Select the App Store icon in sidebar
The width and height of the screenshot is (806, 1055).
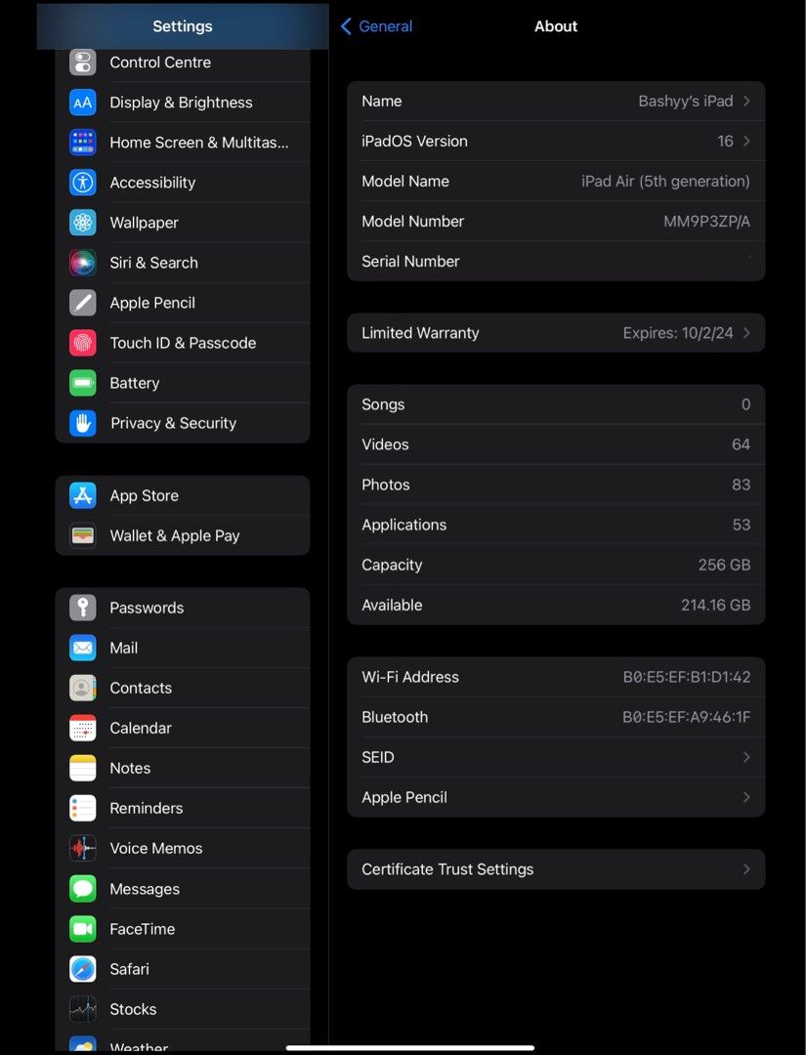click(x=82, y=495)
